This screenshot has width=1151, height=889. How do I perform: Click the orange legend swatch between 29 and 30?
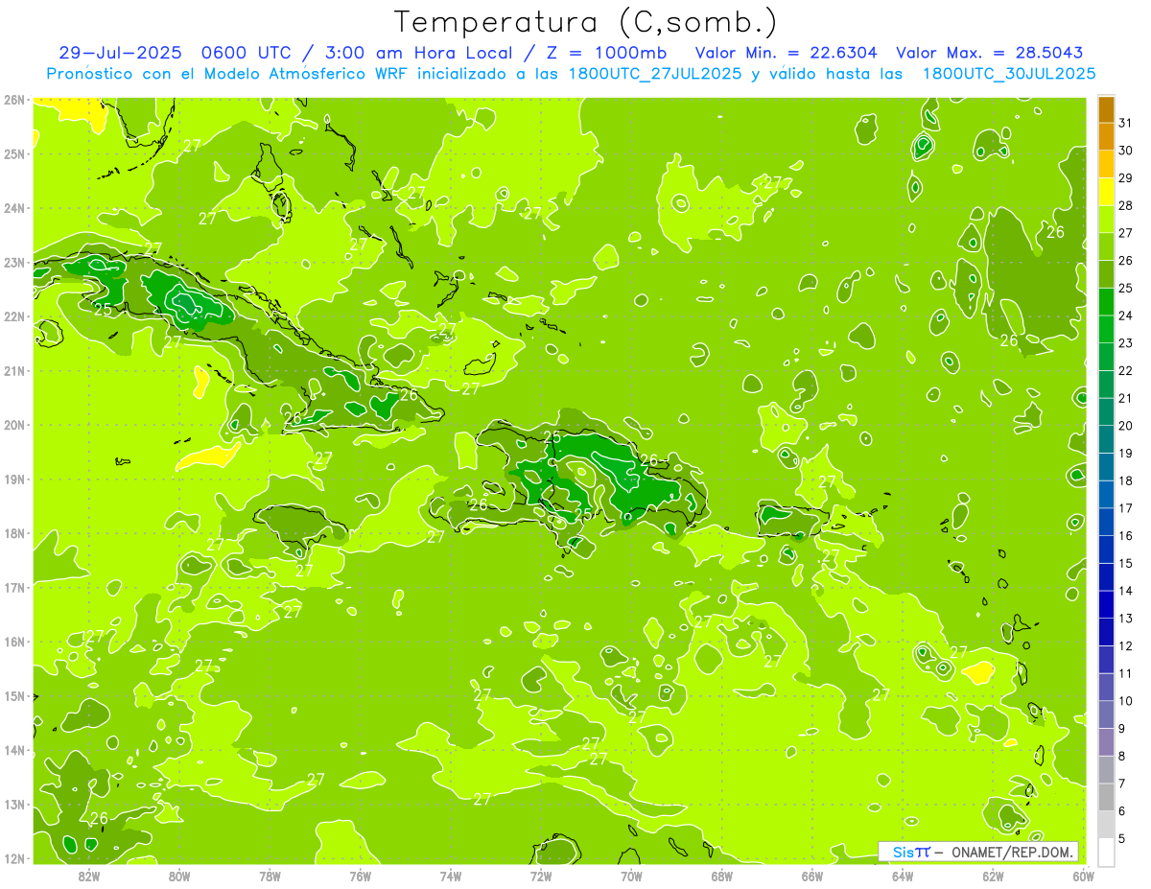(1106, 164)
